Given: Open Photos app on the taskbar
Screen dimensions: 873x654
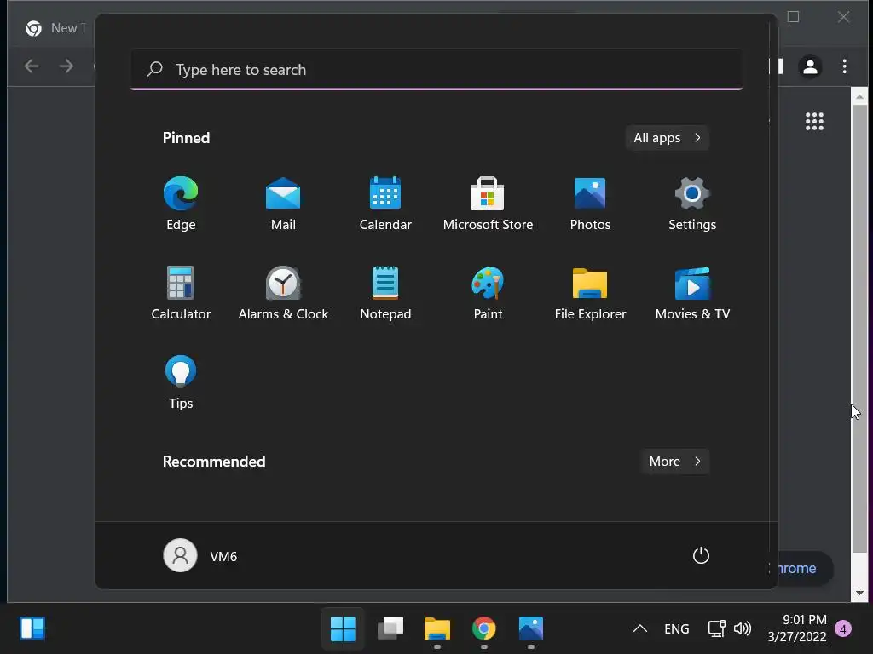Looking at the screenshot, I should [x=530, y=629].
